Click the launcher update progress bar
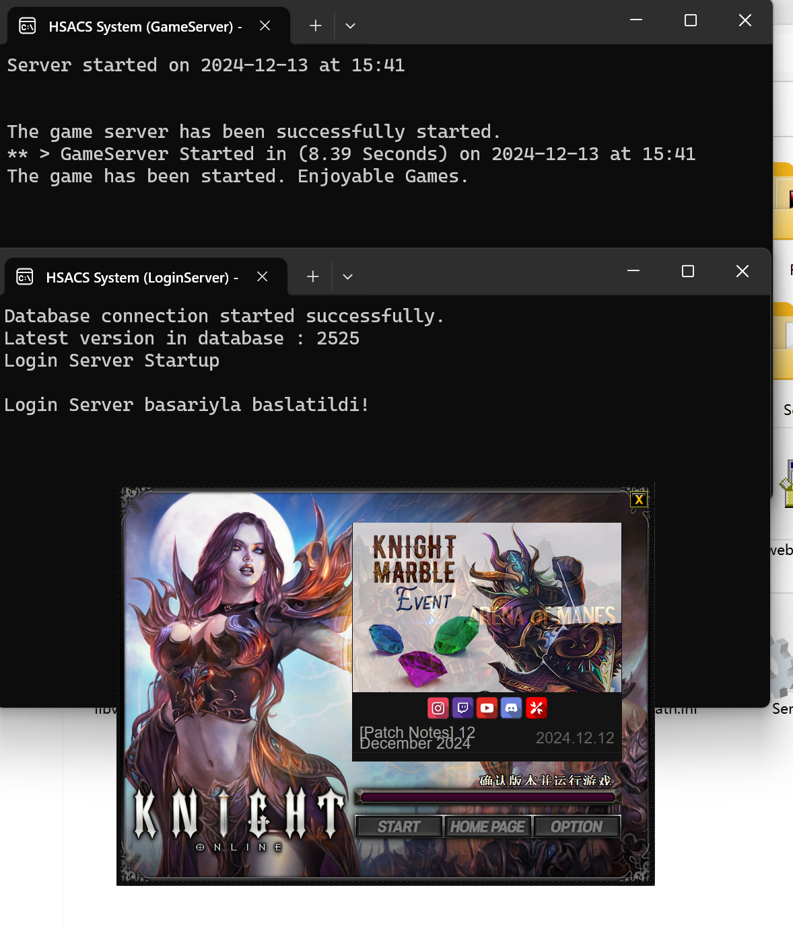Viewport: 793px width, 927px height. pos(487,797)
